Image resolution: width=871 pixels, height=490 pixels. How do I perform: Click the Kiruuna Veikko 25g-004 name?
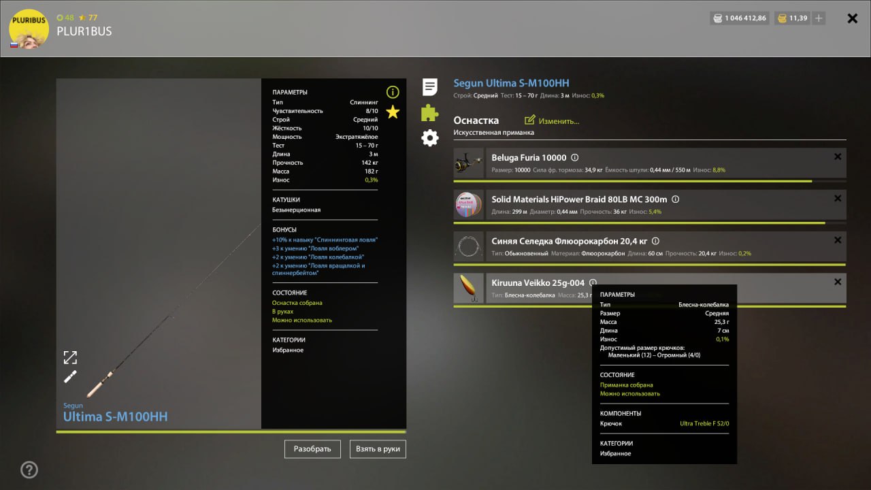[x=538, y=282]
